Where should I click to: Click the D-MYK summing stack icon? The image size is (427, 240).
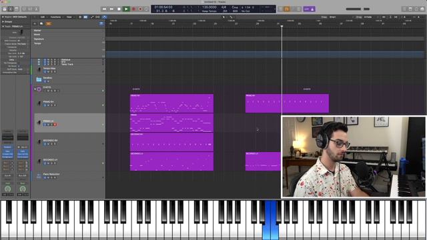tap(39, 89)
